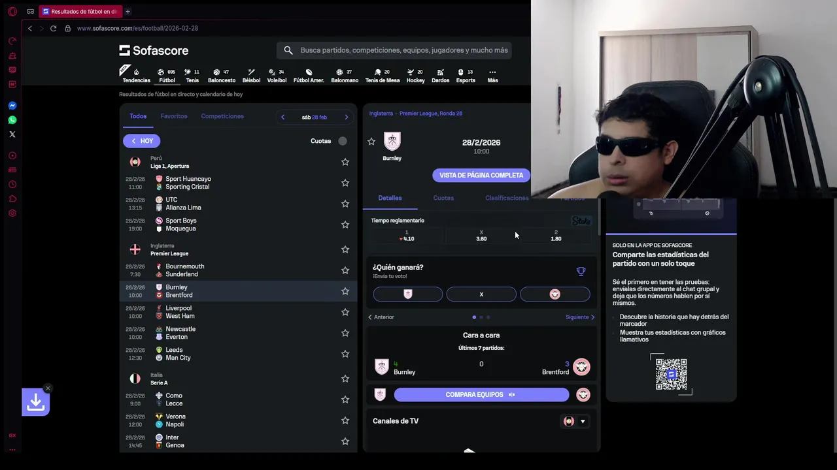Image resolution: width=837 pixels, height=470 pixels.
Task: Select the Tenis sport icon
Action: [x=192, y=76]
